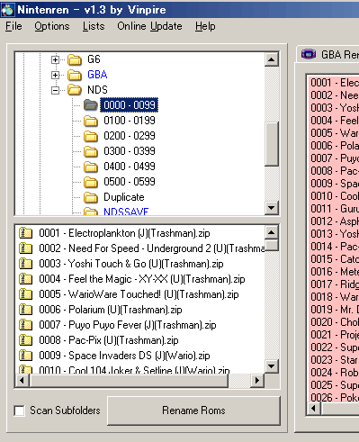The image size is (359, 442).
Task: Open the Lists menu
Action: pos(94,26)
